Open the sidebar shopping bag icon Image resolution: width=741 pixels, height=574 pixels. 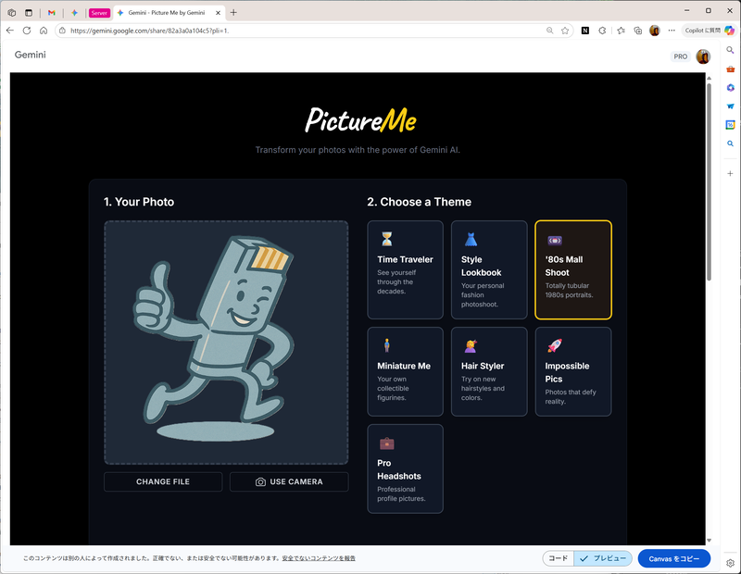[x=730, y=69]
